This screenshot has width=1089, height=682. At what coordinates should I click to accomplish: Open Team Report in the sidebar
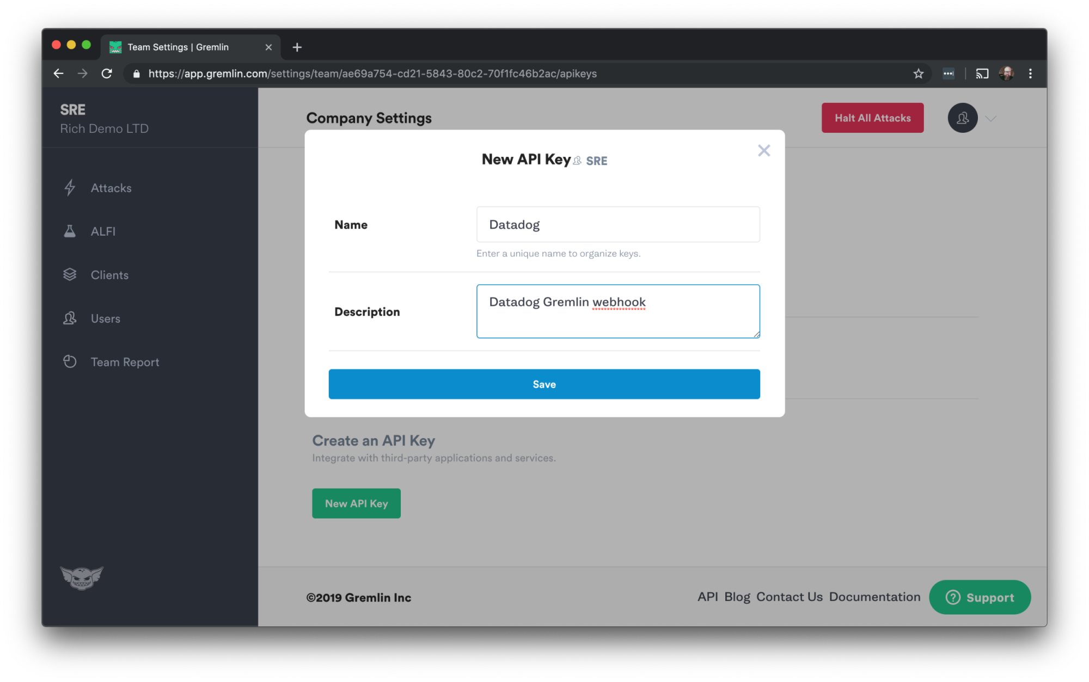[x=125, y=362]
